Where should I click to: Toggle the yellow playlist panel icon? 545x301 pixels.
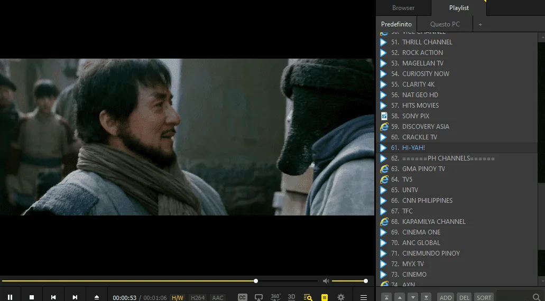[324, 297]
